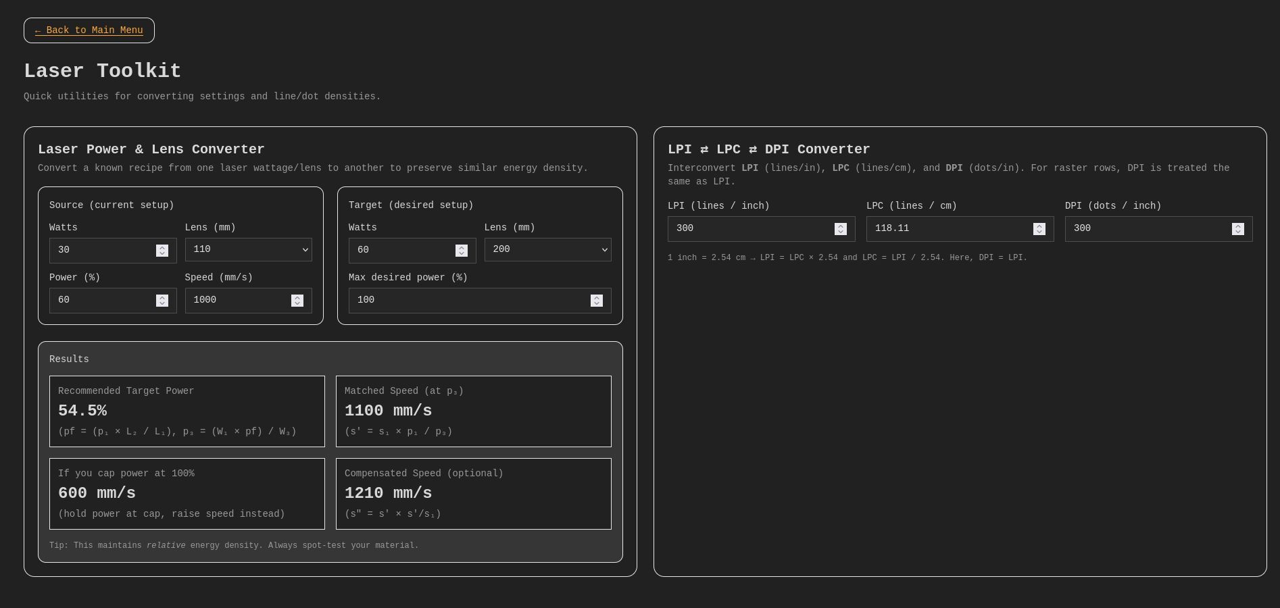This screenshot has height=608, width=1280.
Task: Navigate back using the Main Menu button
Action: pyautogui.click(x=89, y=30)
